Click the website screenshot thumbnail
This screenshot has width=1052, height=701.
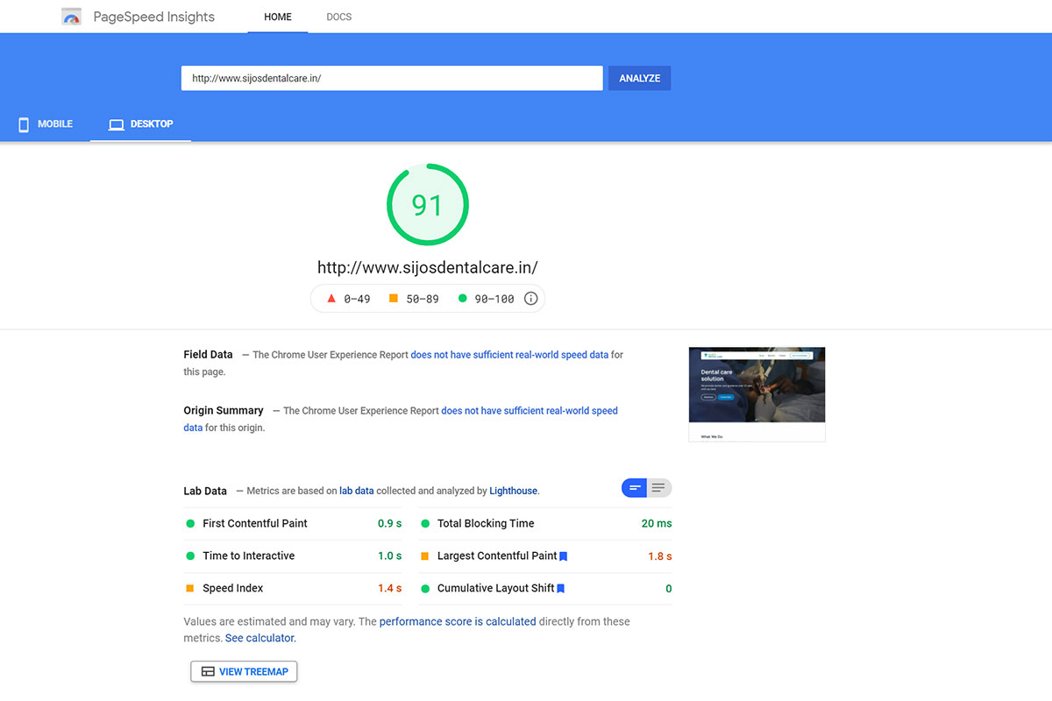757,394
